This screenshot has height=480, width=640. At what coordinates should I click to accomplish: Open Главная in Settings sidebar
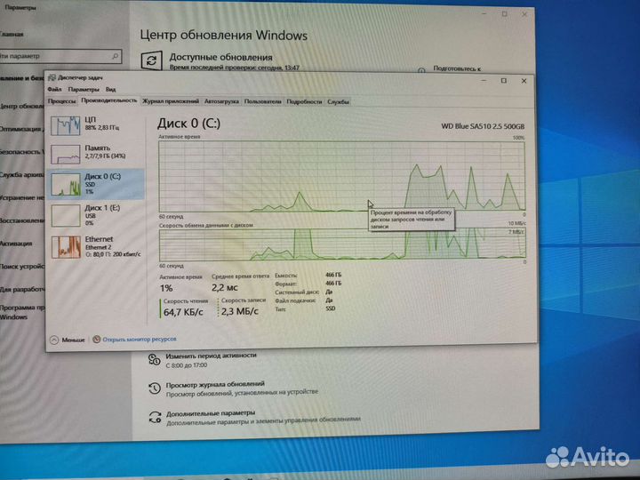coord(12,35)
